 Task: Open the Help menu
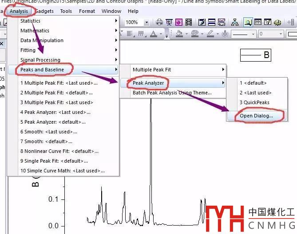click(133, 11)
